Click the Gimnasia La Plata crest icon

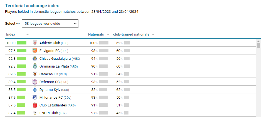point(35,66)
